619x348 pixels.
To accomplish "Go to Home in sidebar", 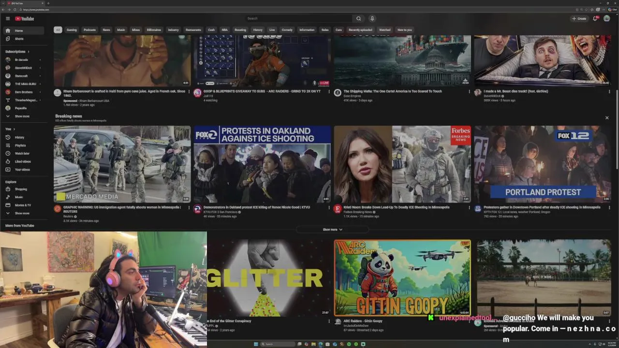I will (x=24, y=30).
